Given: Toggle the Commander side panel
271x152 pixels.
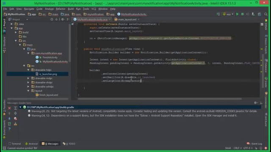Looking at the screenshot, I should point(266,100).
